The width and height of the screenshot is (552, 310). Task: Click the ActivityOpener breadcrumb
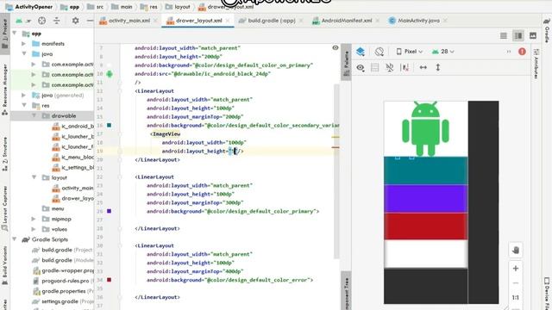[29, 7]
